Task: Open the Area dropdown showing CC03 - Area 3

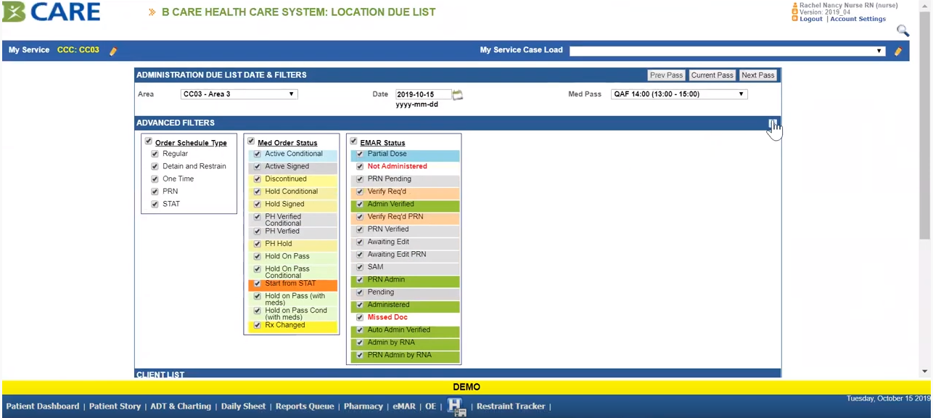Action: coord(239,94)
